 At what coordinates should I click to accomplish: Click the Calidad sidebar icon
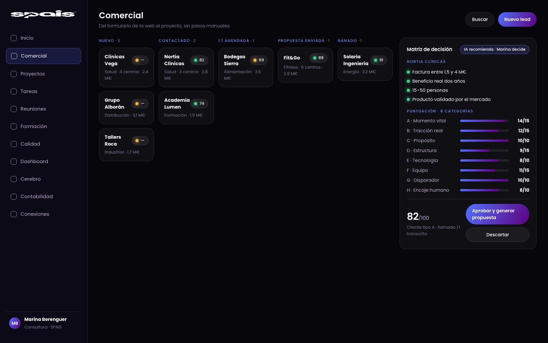(14, 144)
